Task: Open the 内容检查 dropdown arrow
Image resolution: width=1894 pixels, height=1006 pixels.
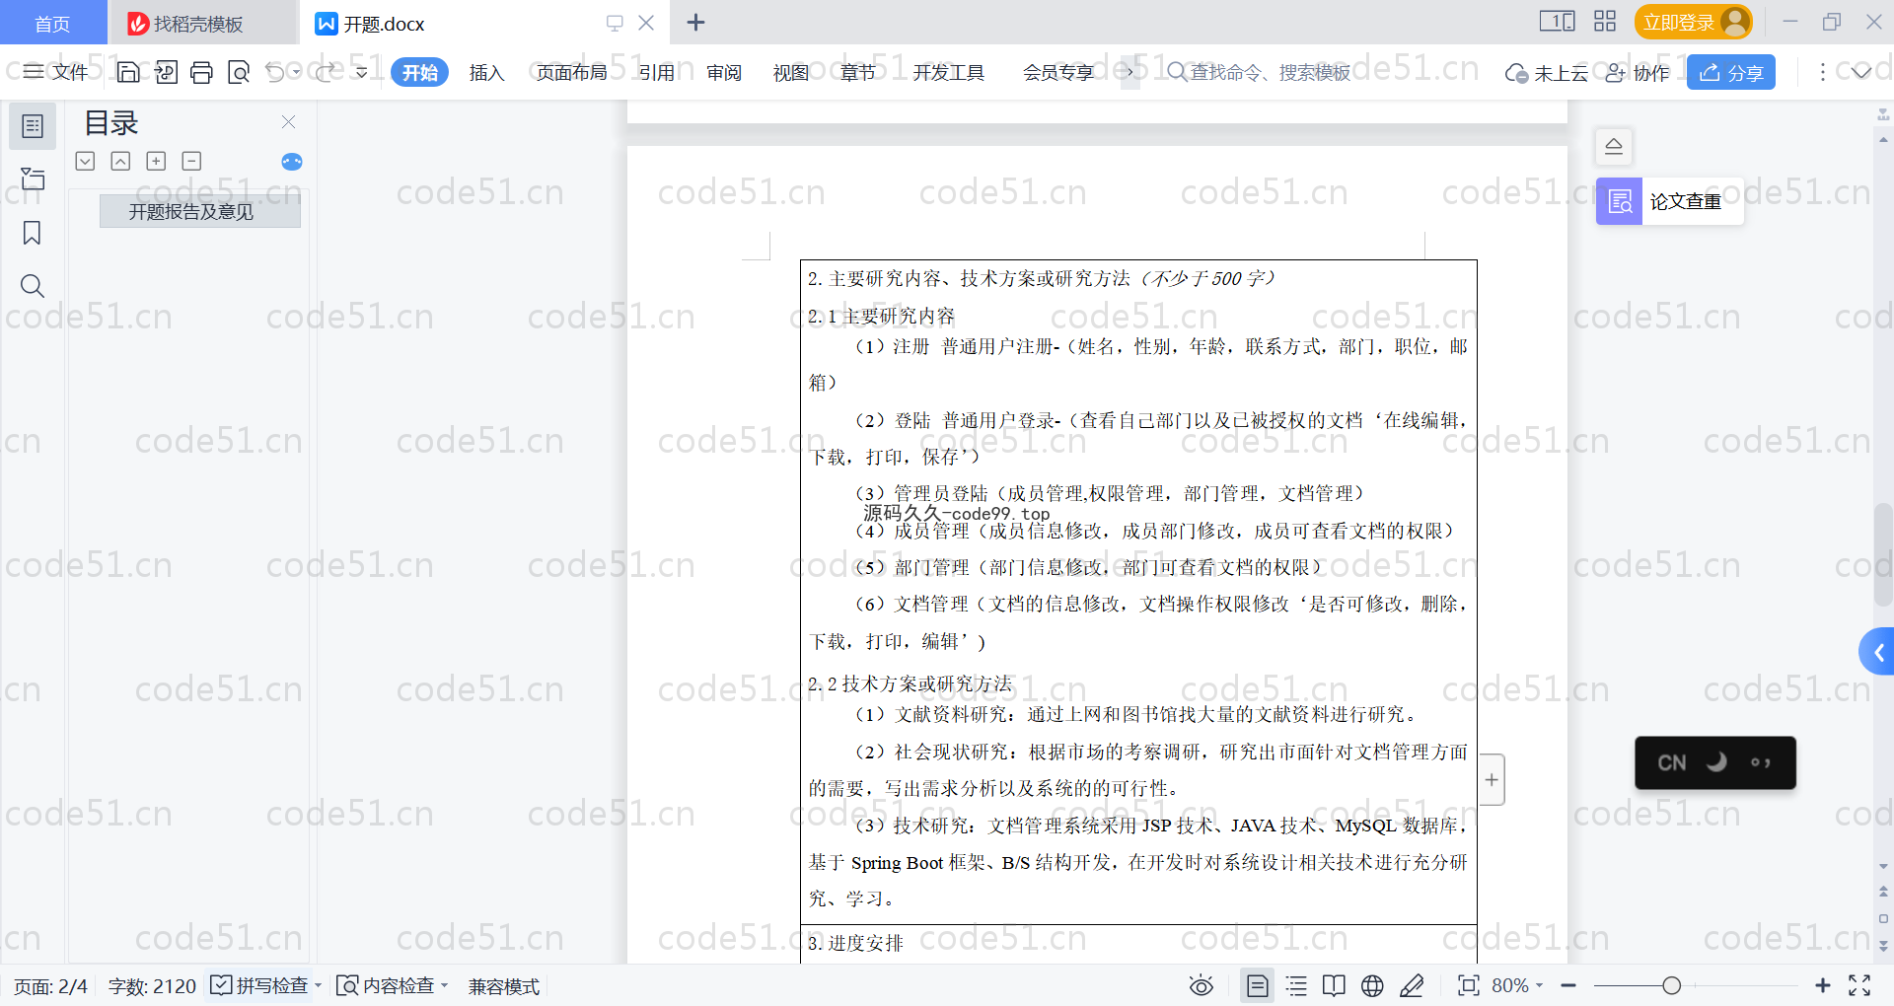Action: click(x=444, y=985)
